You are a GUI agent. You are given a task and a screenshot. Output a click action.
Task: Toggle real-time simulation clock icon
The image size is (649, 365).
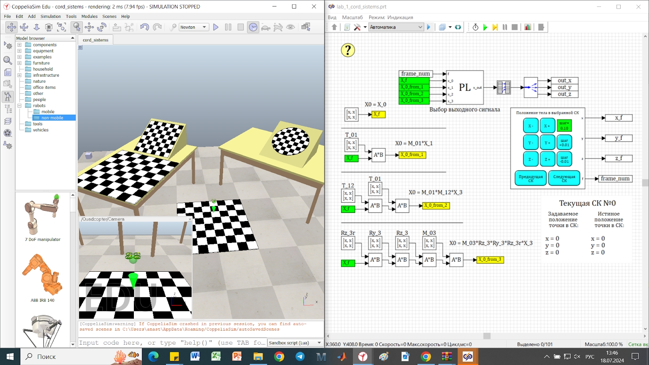253,27
